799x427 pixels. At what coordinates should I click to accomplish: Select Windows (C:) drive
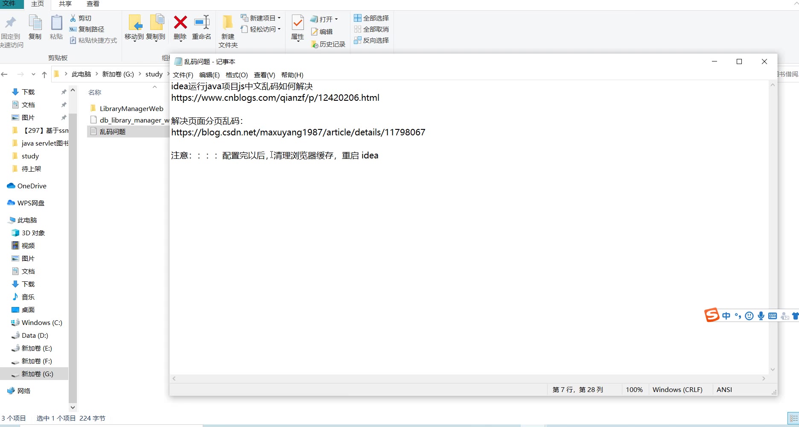click(37, 322)
